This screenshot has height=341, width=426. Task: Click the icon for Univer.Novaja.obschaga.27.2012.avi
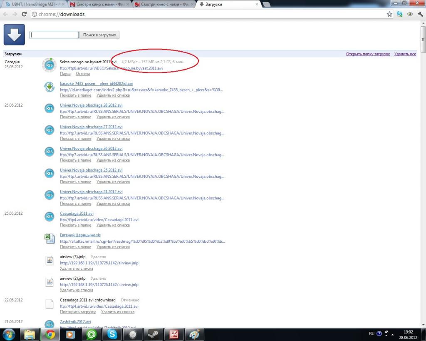coord(49,130)
